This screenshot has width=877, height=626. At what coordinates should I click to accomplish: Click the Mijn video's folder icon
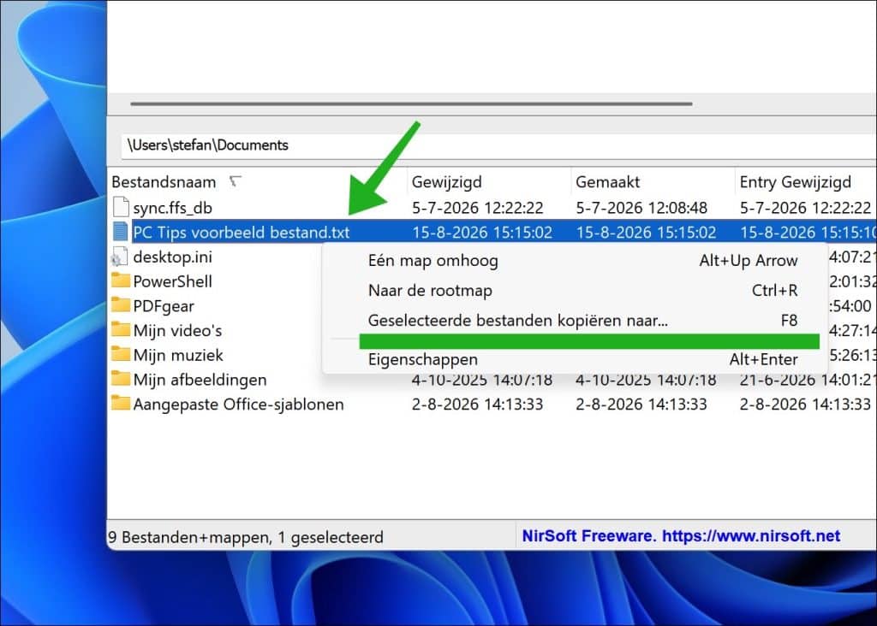point(120,329)
